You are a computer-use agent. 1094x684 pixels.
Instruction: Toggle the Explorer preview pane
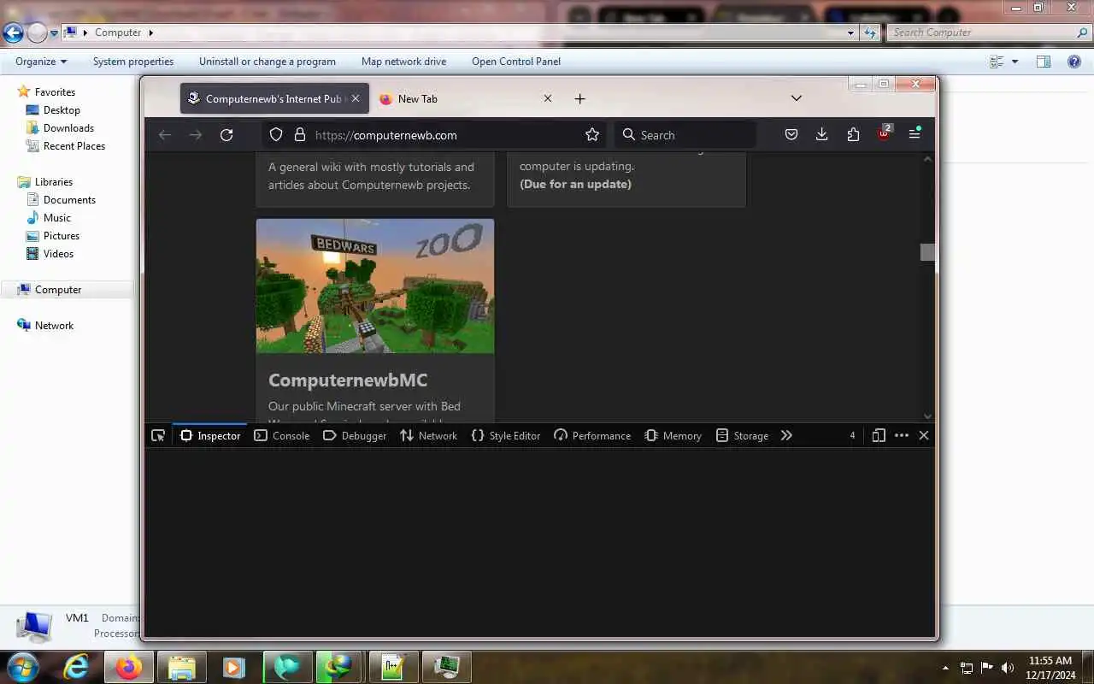pos(1044,62)
